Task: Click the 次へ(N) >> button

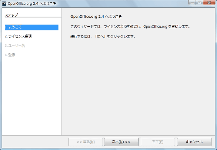Action: point(121,142)
